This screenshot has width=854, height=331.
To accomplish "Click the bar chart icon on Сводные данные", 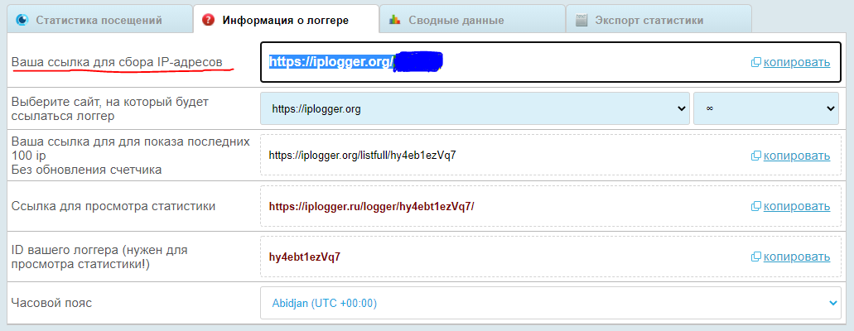I will pos(395,20).
